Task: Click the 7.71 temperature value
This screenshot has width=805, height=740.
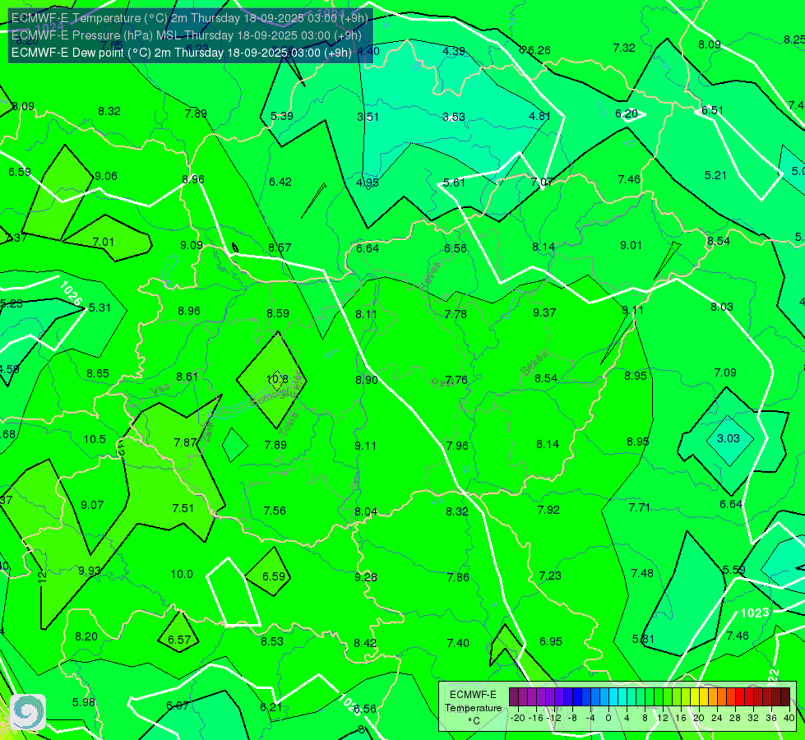Action: (x=640, y=508)
